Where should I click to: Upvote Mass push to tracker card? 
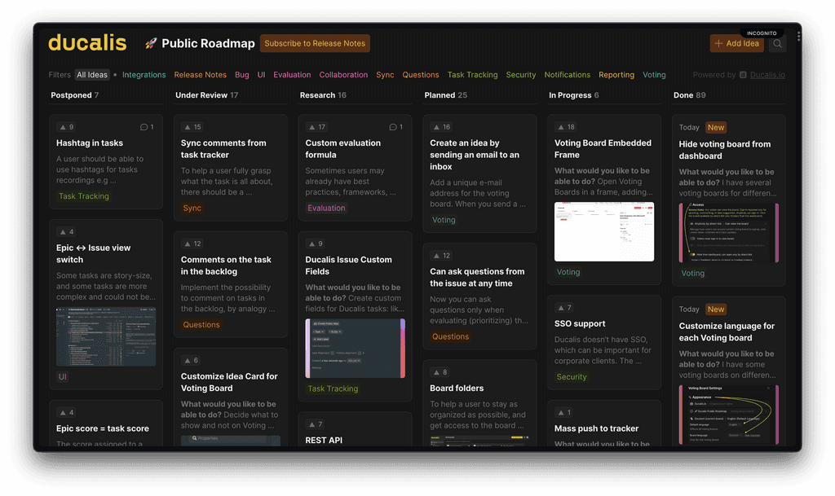click(x=564, y=412)
